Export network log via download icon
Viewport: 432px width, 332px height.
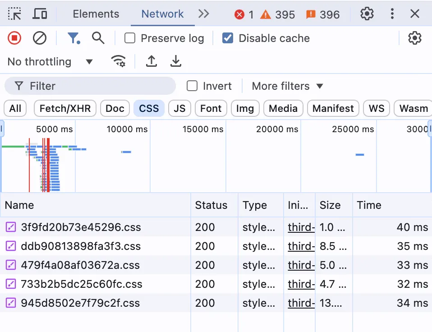pyautogui.click(x=176, y=61)
